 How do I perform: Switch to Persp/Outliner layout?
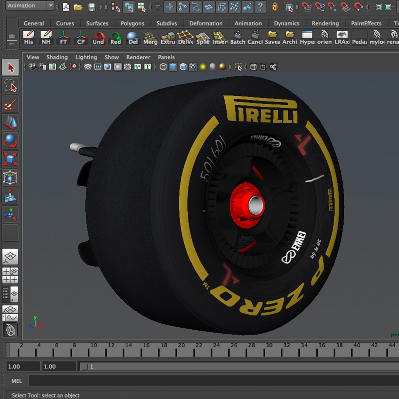click(x=10, y=294)
